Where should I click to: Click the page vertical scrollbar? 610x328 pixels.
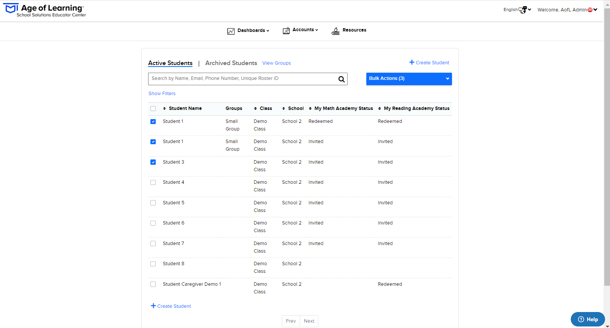(607, 146)
